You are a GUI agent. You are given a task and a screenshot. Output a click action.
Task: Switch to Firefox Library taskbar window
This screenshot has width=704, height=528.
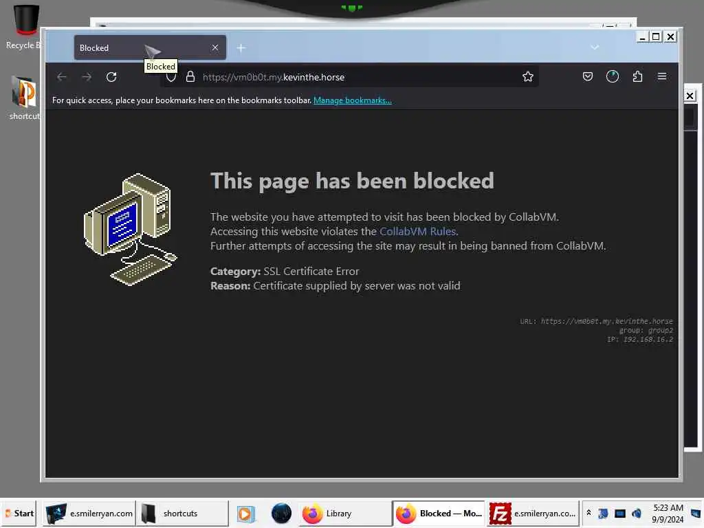point(345,513)
